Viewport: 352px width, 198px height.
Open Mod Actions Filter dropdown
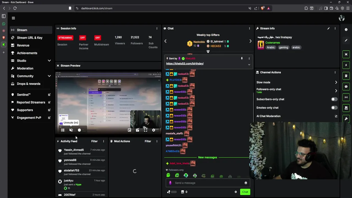148,141
